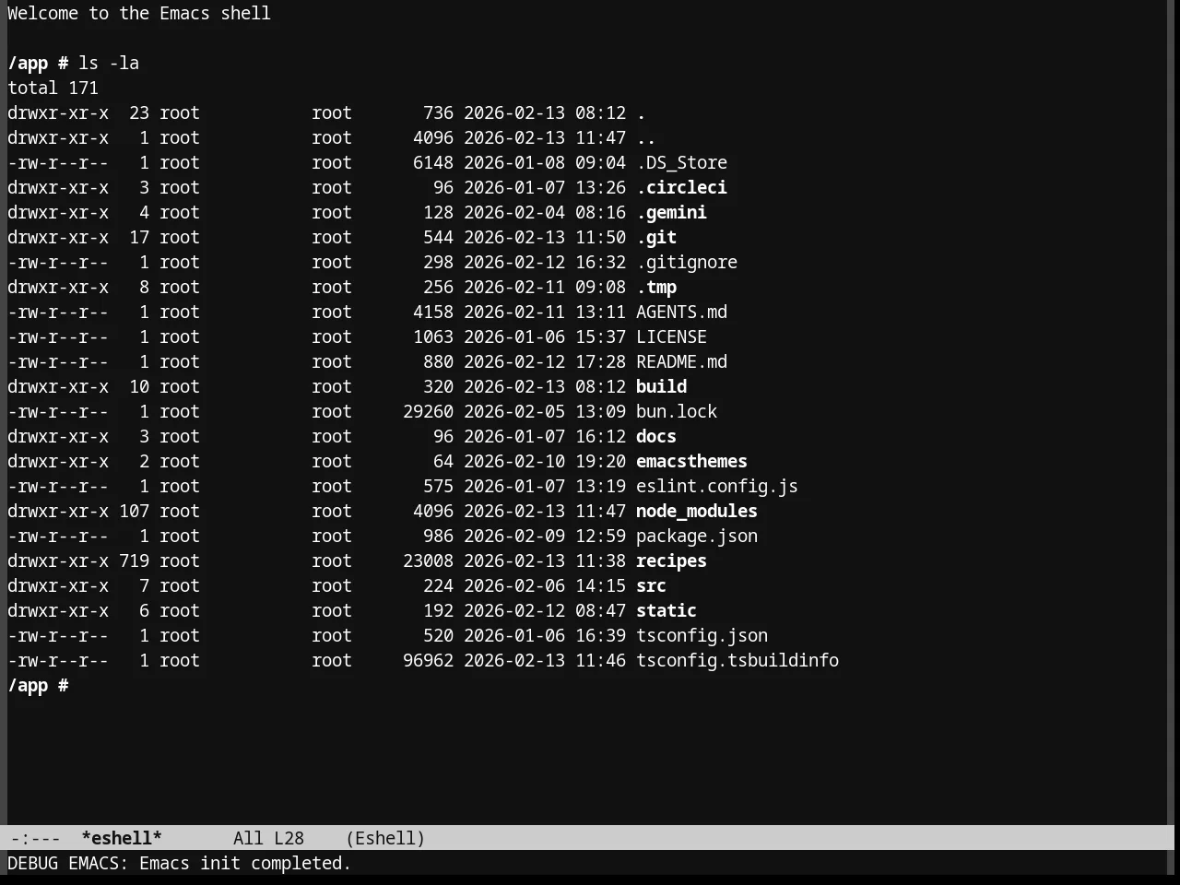The width and height of the screenshot is (1180, 885).
Task: Click the node_modules directory name
Action: [697, 512]
